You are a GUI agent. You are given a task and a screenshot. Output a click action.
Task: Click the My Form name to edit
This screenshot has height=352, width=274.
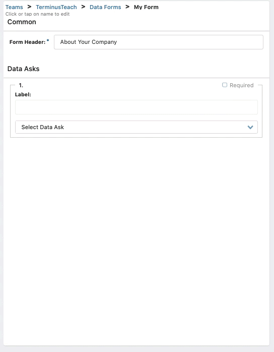(146, 7)
